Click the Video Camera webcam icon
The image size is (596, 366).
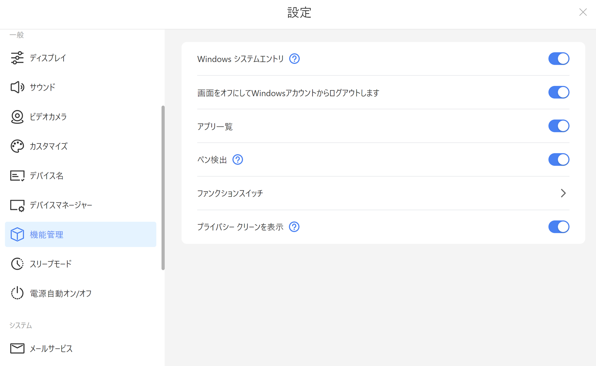click(x=17, y=117)
